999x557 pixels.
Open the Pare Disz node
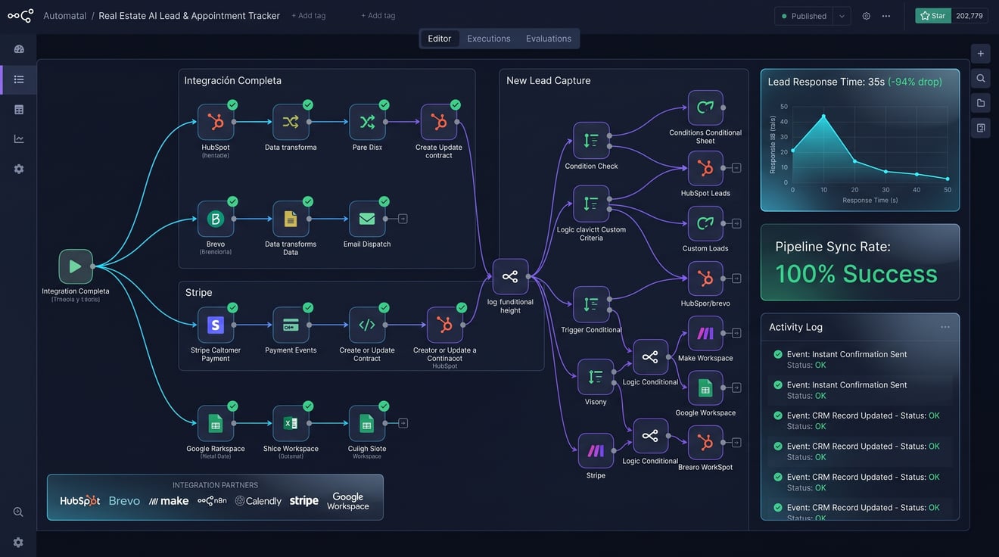[x=367, y=122]
